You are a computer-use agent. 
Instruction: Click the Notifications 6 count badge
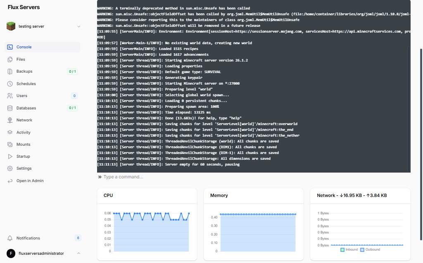[78, 238]
